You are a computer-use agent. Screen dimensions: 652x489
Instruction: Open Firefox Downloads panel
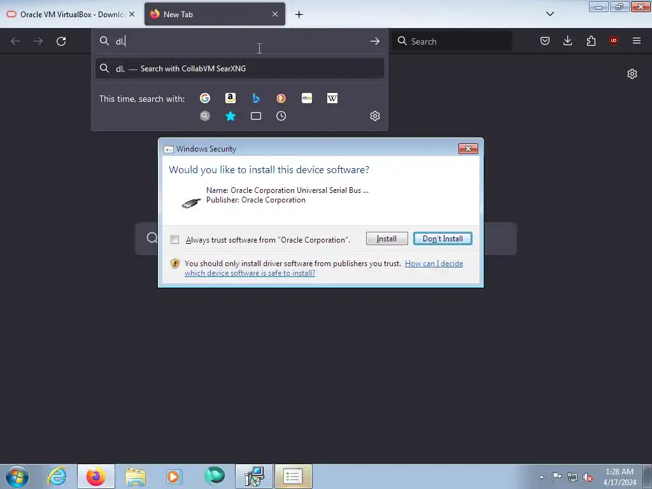(x=567, y=41)
